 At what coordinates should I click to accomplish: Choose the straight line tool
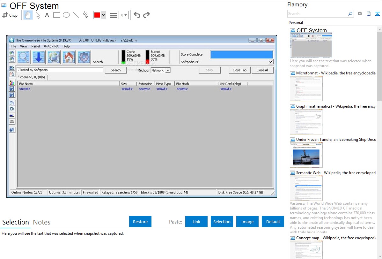76,15
